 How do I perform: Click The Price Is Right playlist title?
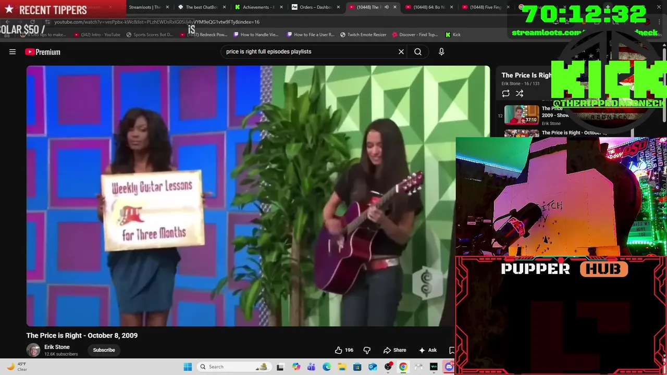click(526, 75)
